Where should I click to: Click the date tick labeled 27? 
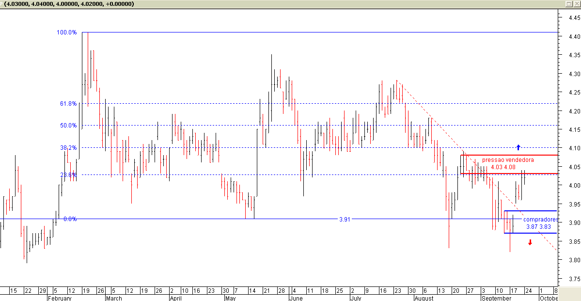pos(470,291)
